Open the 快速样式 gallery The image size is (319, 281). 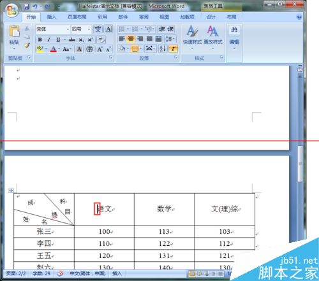click(x=192, y=38)
